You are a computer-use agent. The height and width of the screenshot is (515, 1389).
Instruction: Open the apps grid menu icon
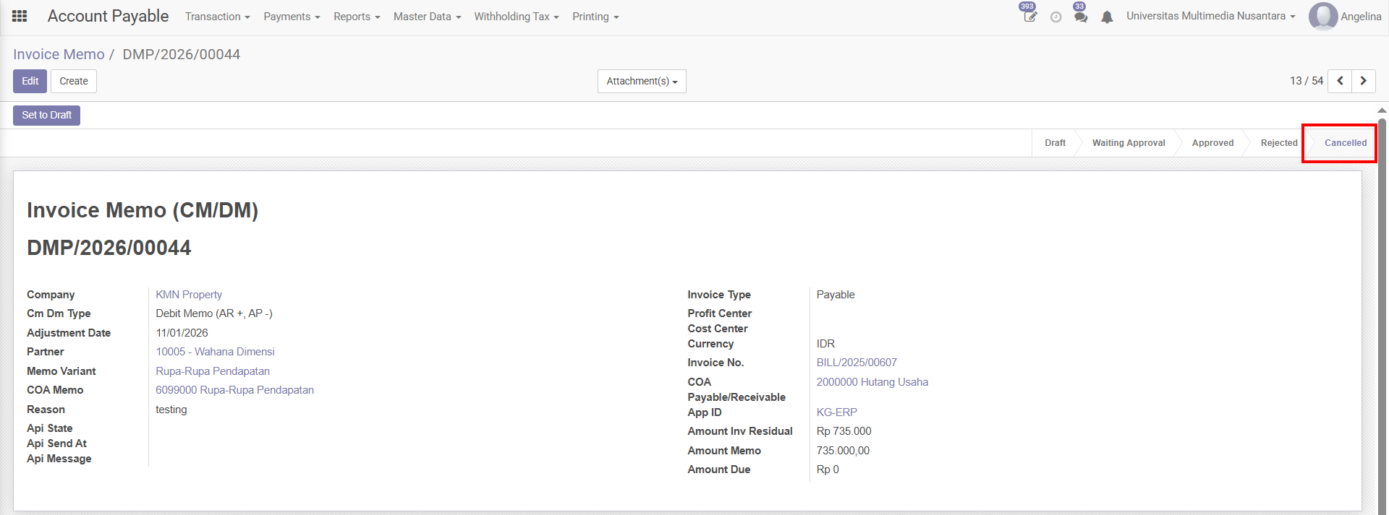tap(20, 16)
